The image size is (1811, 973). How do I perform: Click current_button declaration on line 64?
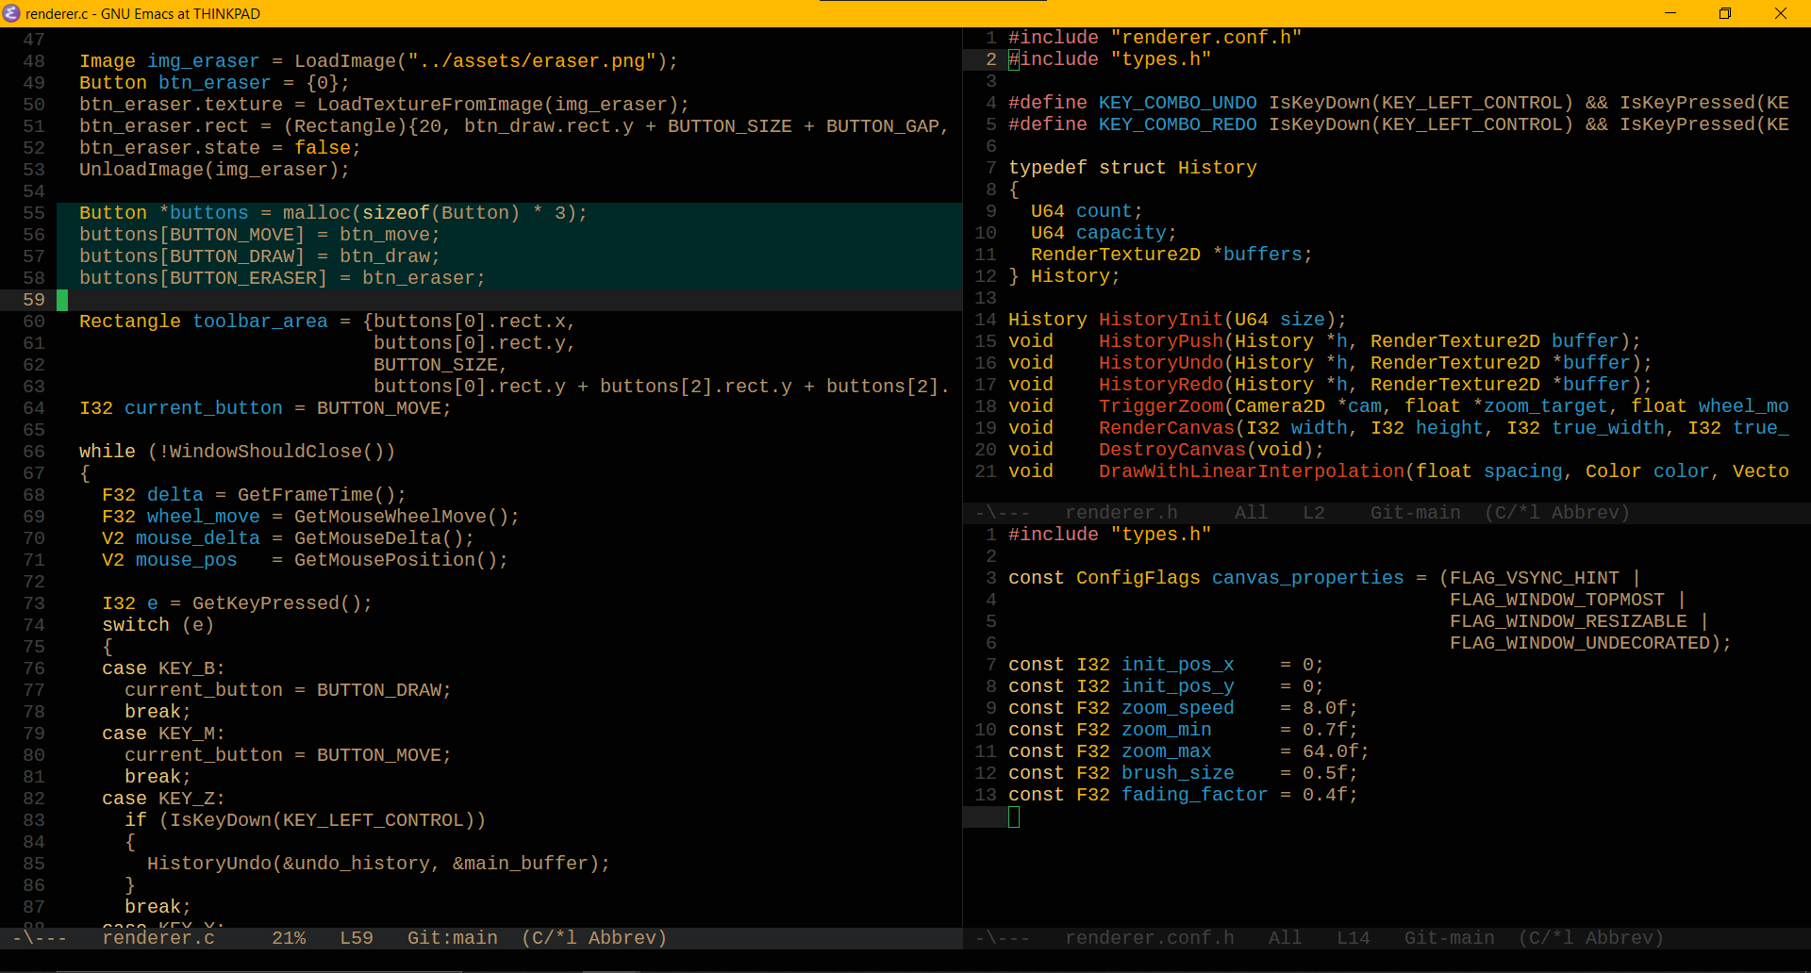click(x=204, y=408)
